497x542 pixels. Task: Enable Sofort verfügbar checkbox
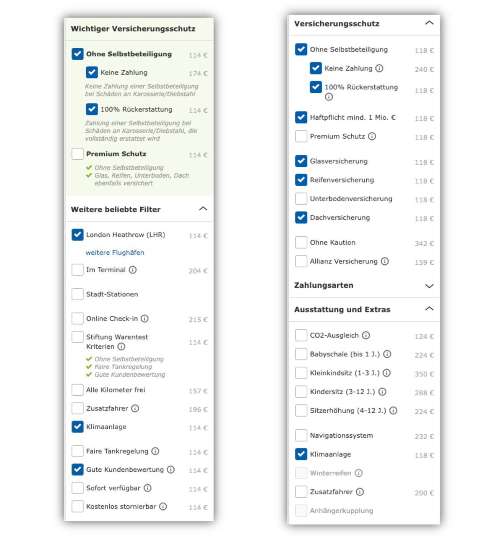78,488
